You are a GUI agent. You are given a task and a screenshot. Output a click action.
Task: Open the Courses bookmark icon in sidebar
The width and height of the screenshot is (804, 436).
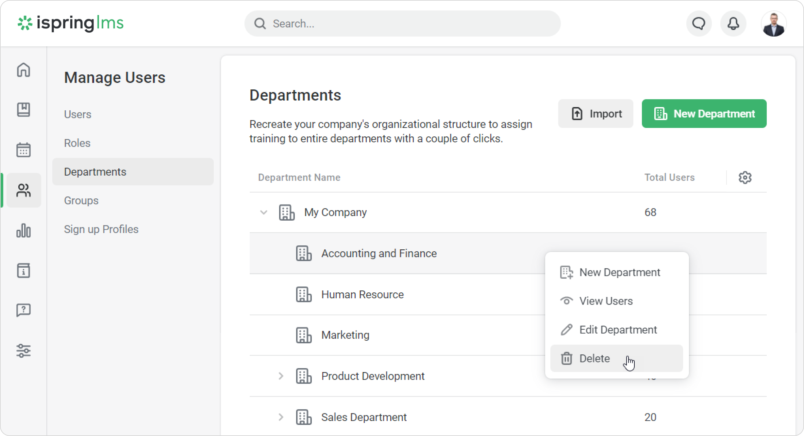tap(24, 110)
